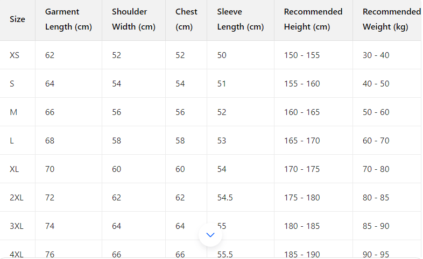The width and height of the screenshot is (423, 259).
Task: Click the Recommended Height (cm) header
Action: [x=313, y=19]
